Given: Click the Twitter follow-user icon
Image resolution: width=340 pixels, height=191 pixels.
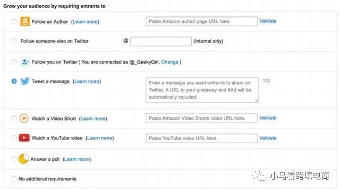Looking at the screenshot, I should [25, 62].
